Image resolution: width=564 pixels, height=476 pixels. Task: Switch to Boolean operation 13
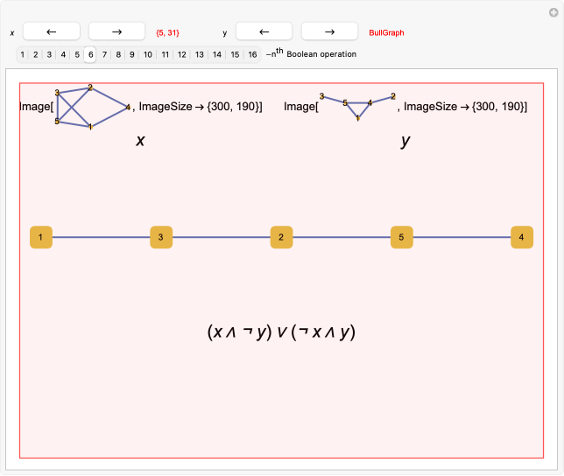tap(200, 54)
